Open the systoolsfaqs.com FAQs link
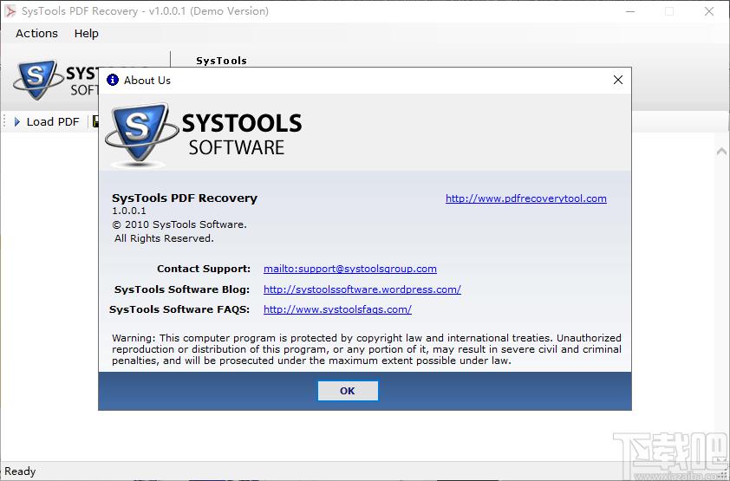 [337, 309]
